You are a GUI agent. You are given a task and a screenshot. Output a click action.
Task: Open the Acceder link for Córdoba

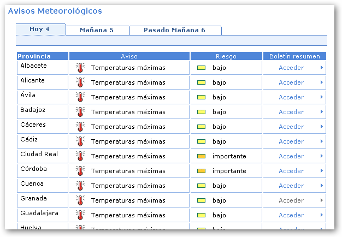pos(291,171)
